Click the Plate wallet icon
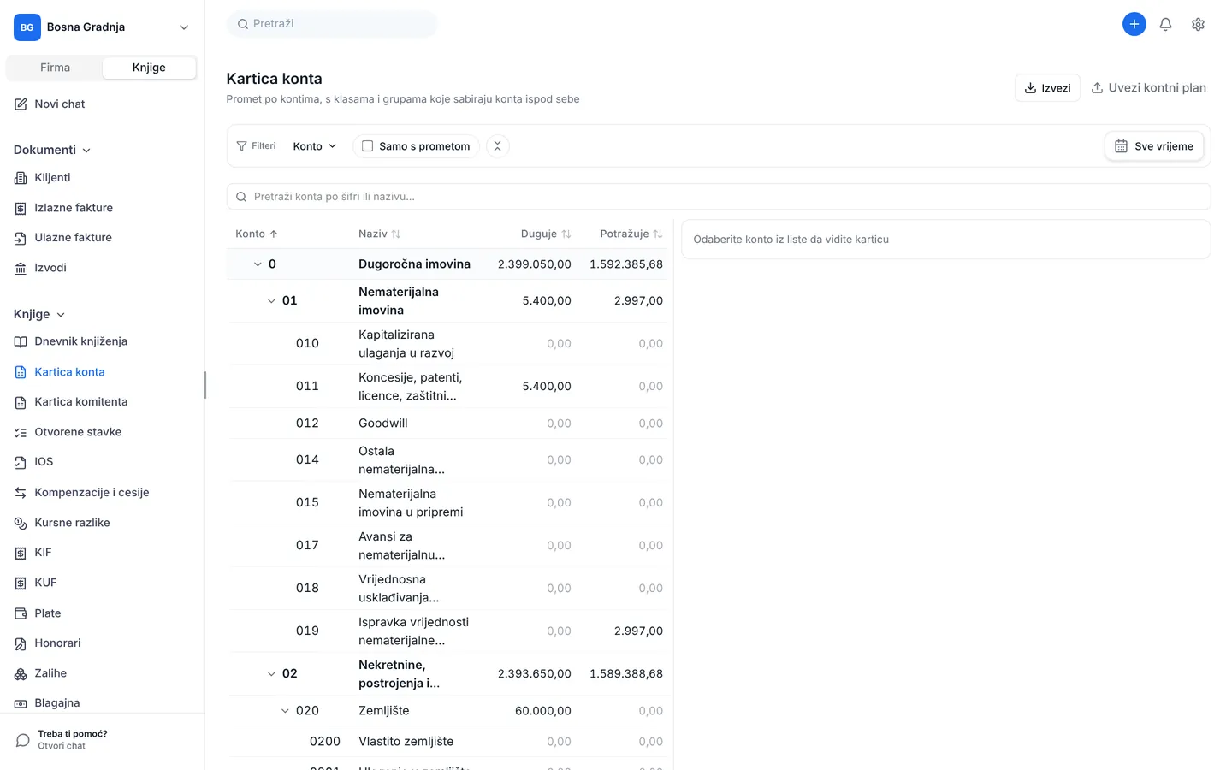The image size is (1232, 770). pos(21,613)
